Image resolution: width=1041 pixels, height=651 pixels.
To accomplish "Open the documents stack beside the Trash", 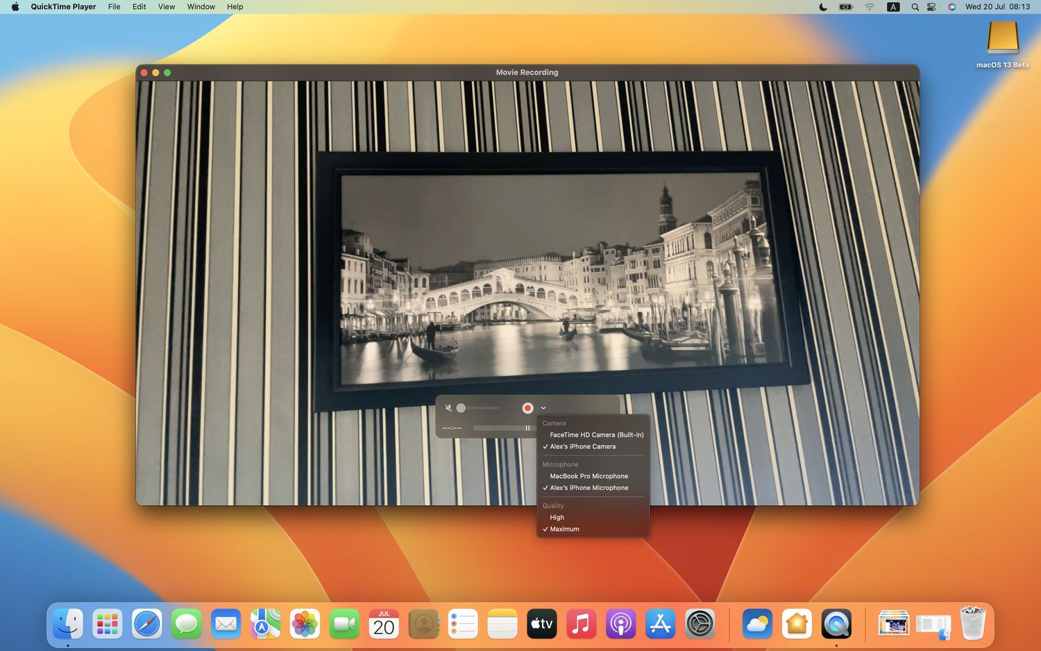I will 933,626.
